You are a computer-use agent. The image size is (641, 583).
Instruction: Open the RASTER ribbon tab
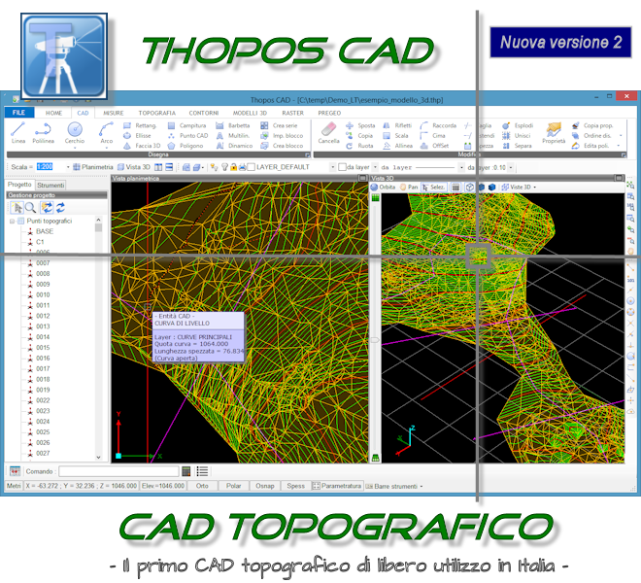[292, 113]
